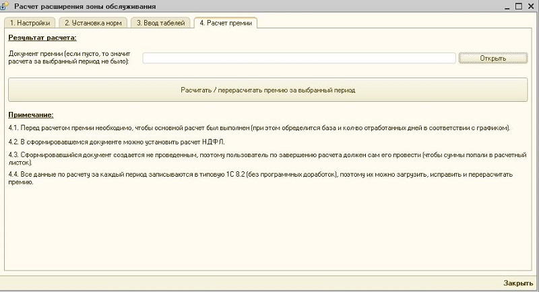Close the window with the title bar X

531,6
